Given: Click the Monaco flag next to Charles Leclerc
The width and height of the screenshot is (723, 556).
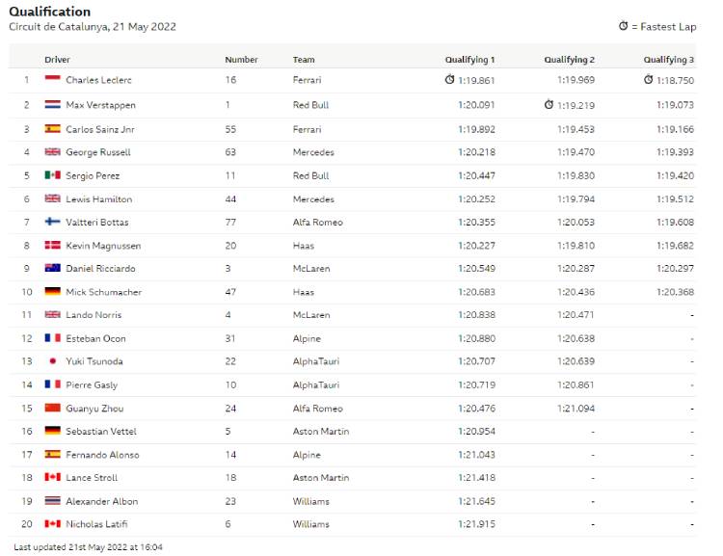Looking at the screenshot, I should tap(53, 79).
